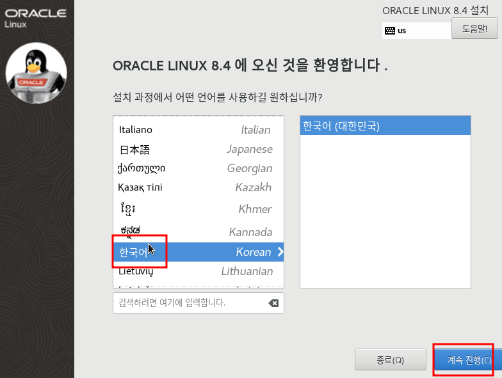Screen dimensions: 502x378
Task: Select the Italiano language row
Action: [x=198, y=130]
